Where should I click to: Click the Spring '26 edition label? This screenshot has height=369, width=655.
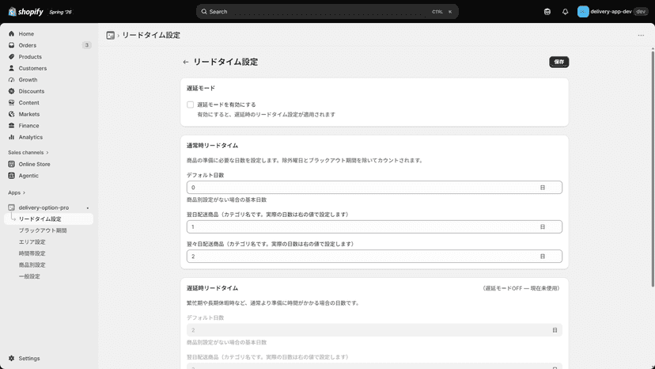61,12
